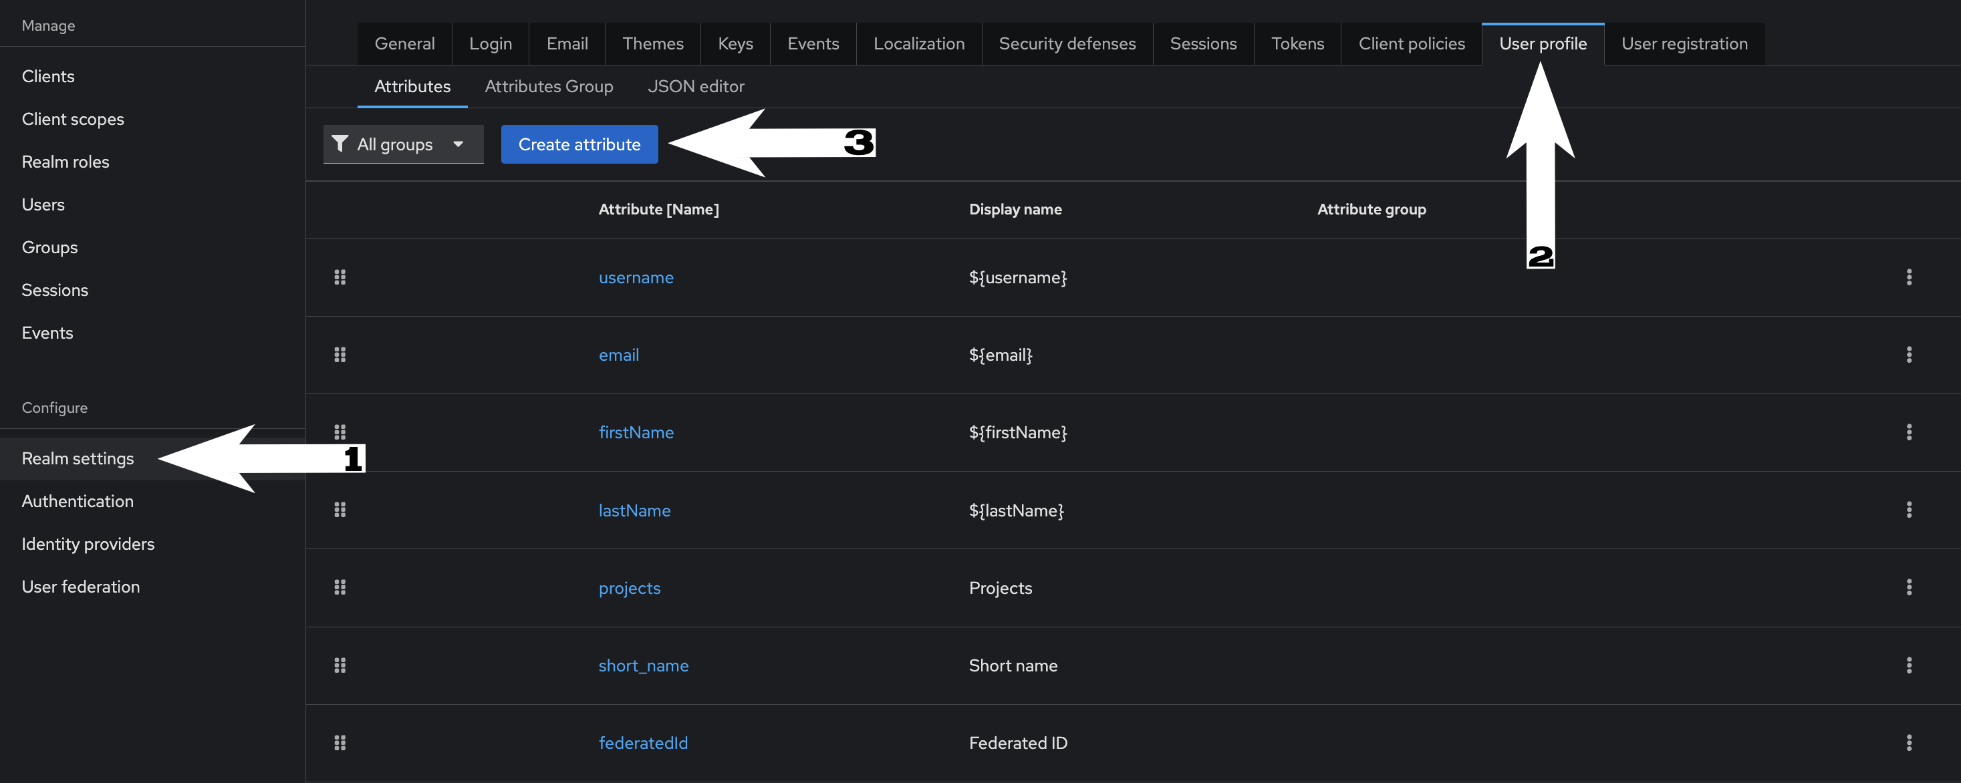
Task: Click the Projects display name cell
Action: pyautogui.click(x=1001, y=587)
